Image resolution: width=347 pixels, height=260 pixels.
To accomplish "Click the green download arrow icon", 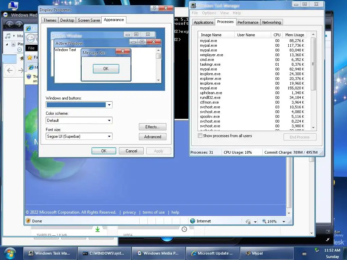I will click(x=97, y=229).
